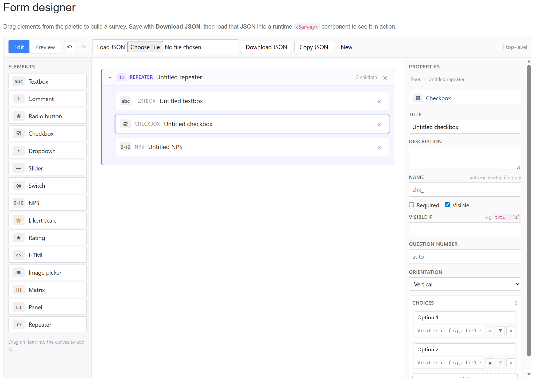Click the undo arrow icon
Image resolution: width=535 pixels, height=381 pixels.
coord(70,47)
